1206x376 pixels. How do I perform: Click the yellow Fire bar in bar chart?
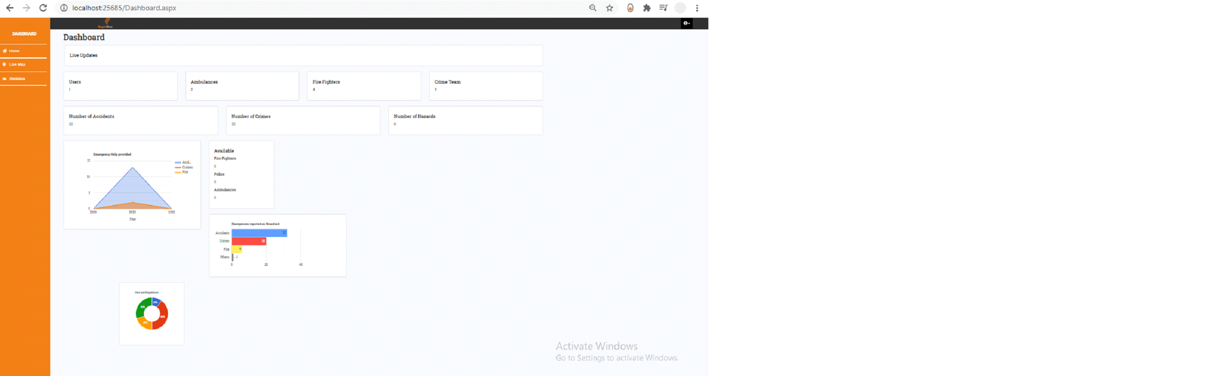point(237,249)
